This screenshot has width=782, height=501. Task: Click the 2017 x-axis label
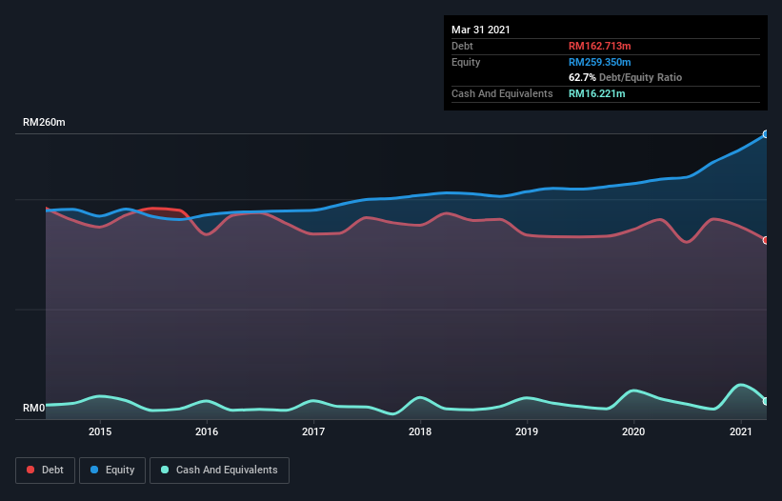click(x=313, y=431)
